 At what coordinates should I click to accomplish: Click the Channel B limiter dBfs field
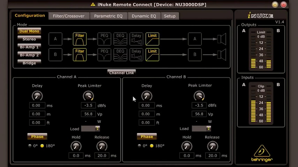[199, 105]
